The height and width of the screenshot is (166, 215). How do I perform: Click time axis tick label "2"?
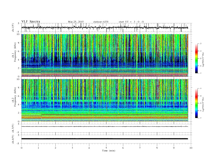tap(55, 148)
